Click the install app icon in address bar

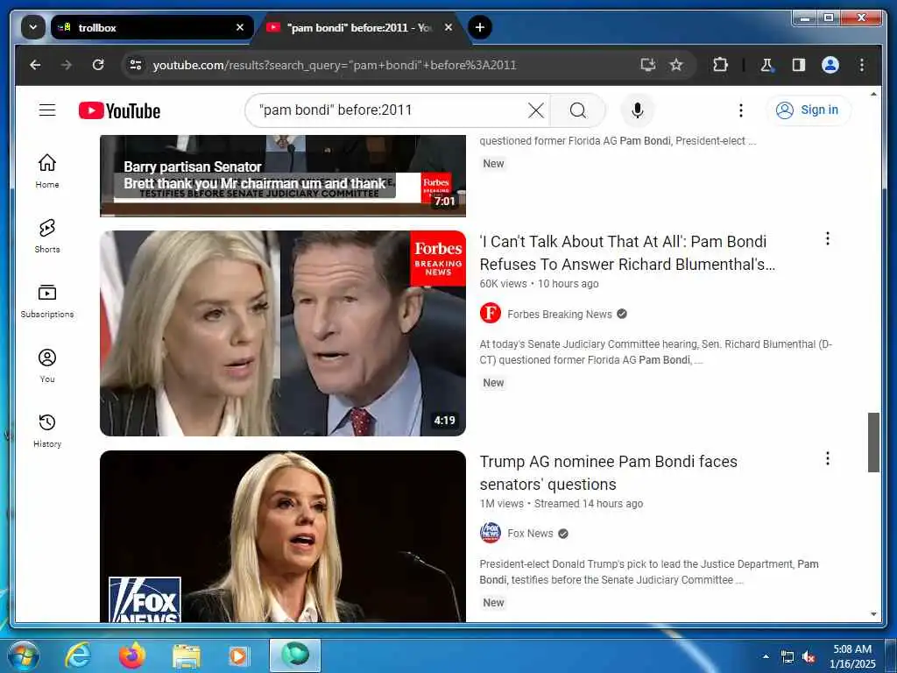[x=647, y=65]
